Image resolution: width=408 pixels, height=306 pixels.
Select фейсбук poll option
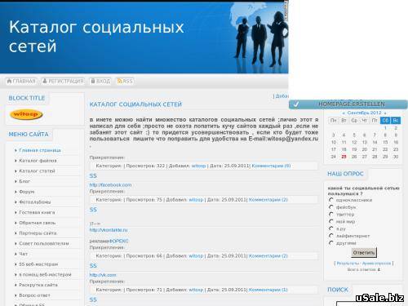click(x=331, y=207)
